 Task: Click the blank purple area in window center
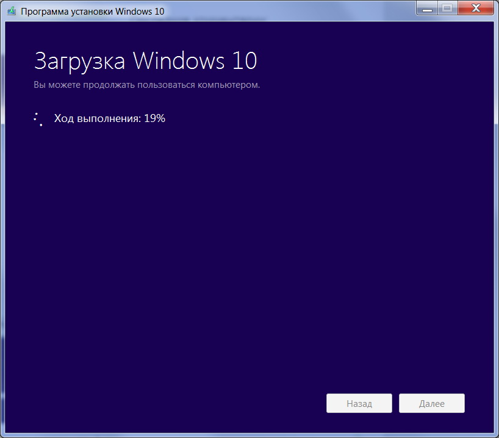coord(249,244)
